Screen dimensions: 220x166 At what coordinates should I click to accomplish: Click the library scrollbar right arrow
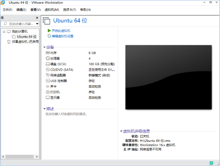[37, 157]
